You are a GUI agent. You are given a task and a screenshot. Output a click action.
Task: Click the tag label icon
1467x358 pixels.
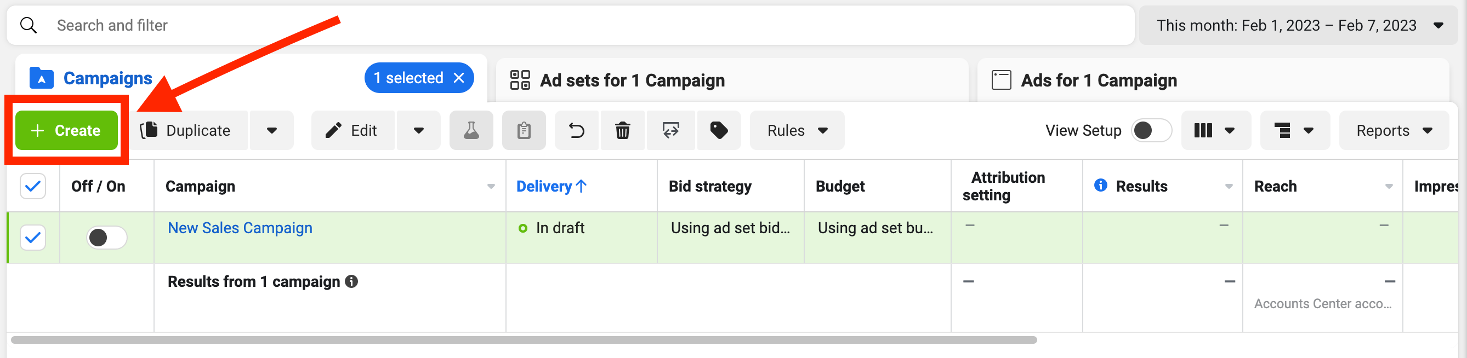pos(719,131)
